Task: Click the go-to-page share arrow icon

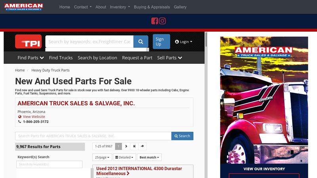Action: click(142, 146)
